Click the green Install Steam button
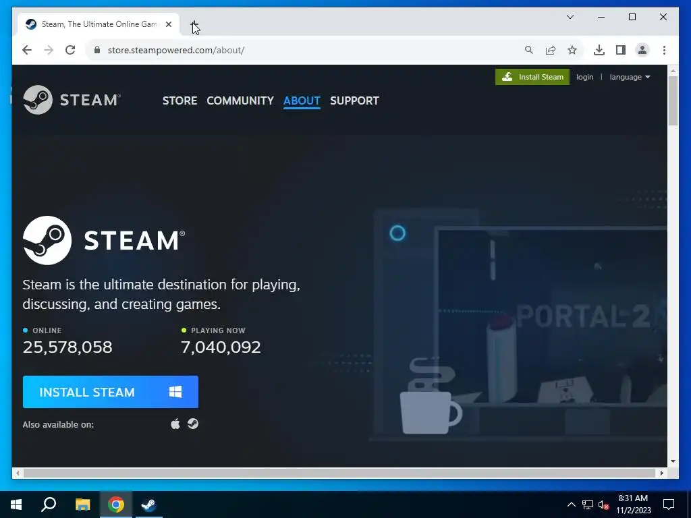Image resolution: width=691 pixels, height=518 pixels. click(532, 77)
